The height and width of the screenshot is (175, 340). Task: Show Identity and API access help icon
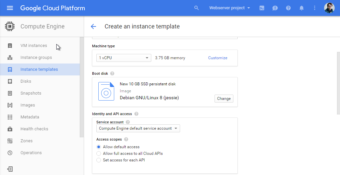(136, 114)
